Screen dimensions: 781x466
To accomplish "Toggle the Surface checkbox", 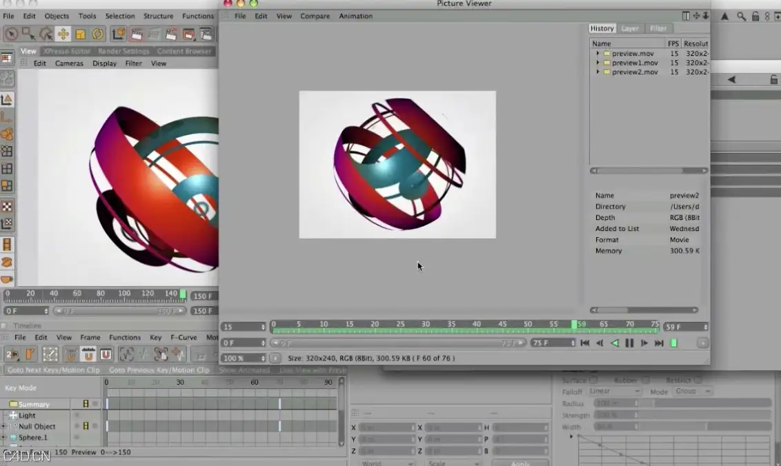I will 593,380.
